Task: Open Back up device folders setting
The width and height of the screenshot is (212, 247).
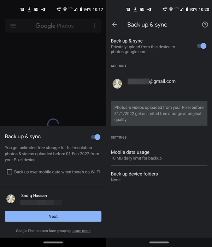Action: 159,176
